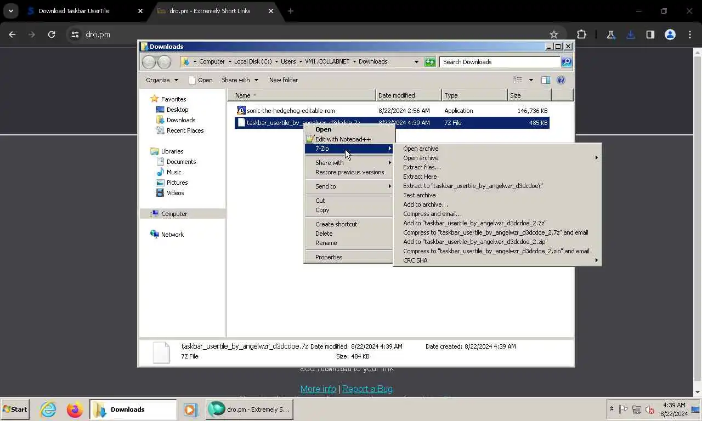The width and height of the screenshot is (702, 421).
Task: Open Chrome three-dot menu
Action: 689,35
